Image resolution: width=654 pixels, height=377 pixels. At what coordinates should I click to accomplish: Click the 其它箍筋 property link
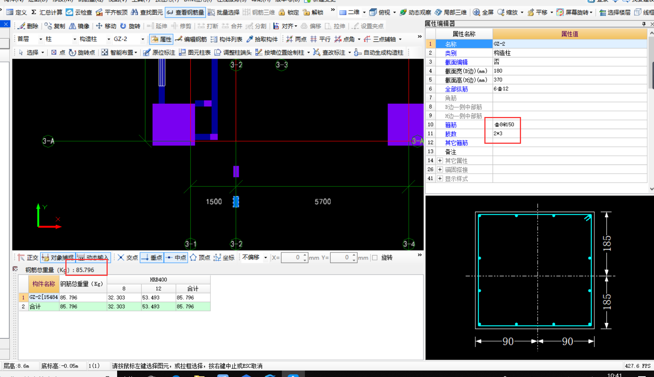[456, 143]
